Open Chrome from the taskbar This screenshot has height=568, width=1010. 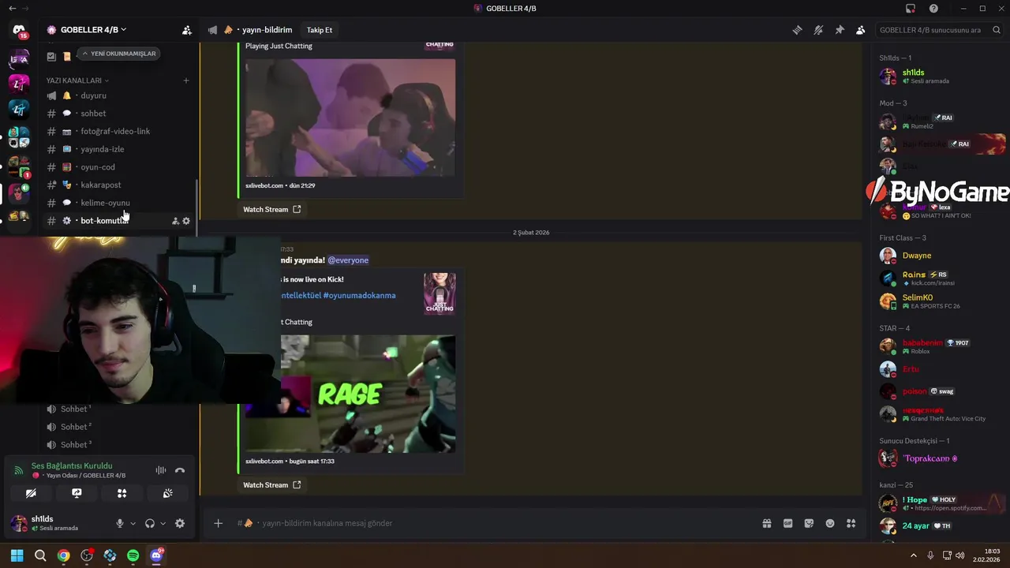[x=63, y=555]
